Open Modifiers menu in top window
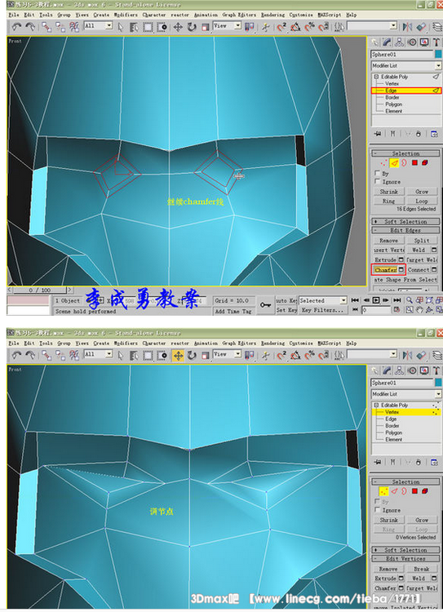 [x=126, y=15]
